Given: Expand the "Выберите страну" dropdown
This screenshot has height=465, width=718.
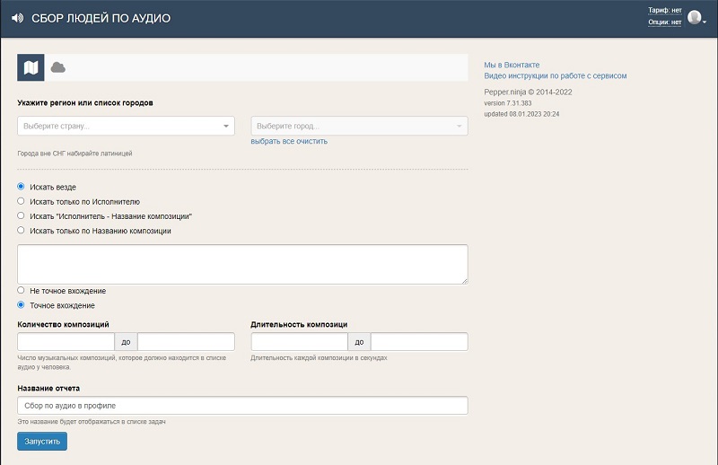Looking at the screenshot, I should (126, 127).
